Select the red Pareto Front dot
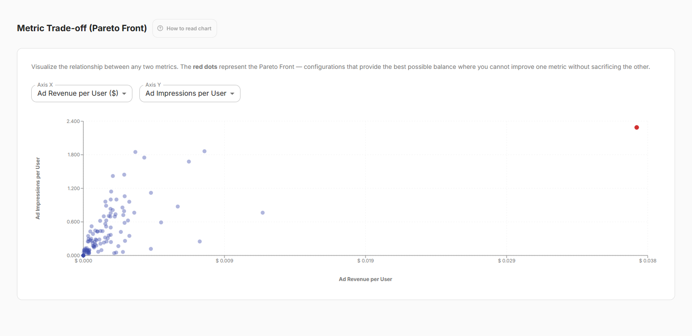The image size is (692, 336). (636, 127)
